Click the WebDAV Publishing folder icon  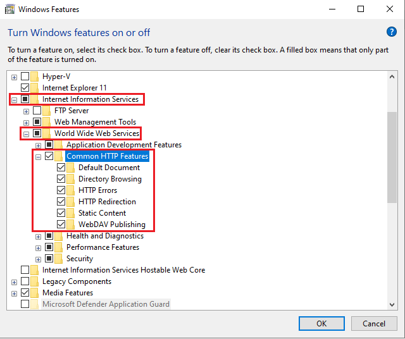coord(70,225)
